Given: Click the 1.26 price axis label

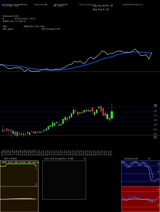Looking at the screenshot, I should tap(155, 111).
